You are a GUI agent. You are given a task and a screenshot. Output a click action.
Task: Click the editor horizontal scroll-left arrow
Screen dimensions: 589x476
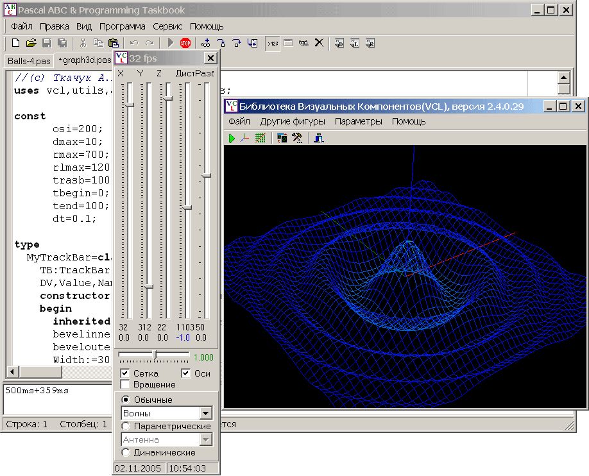[x=12, y=372]
